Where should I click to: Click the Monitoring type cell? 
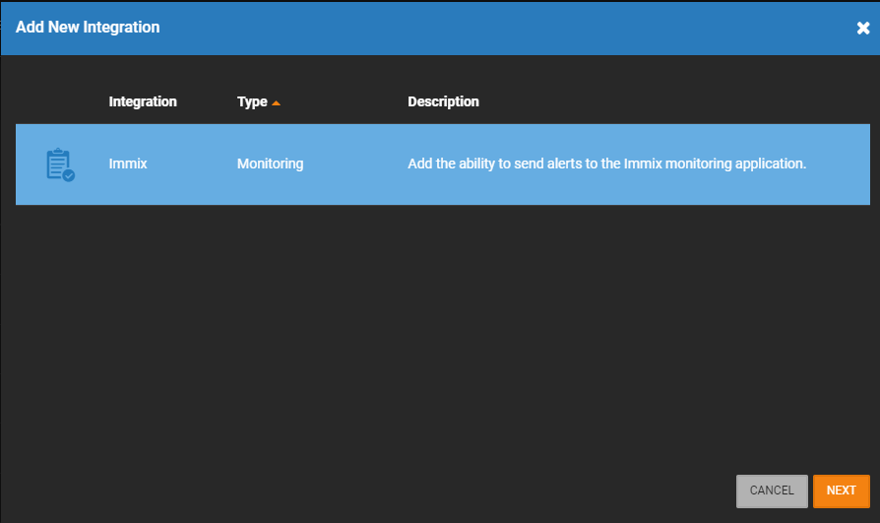point(270,163)
